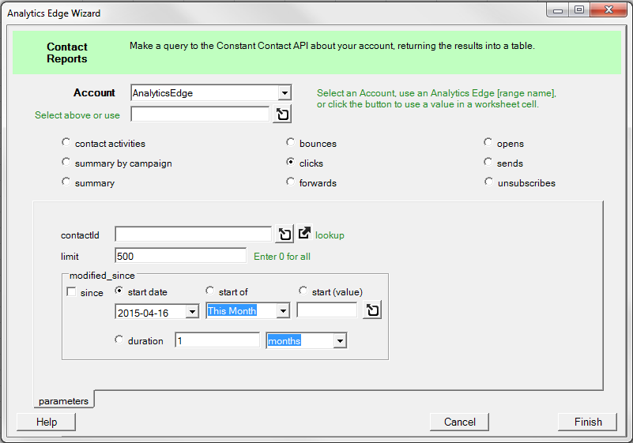Expand the months unit dropdown
Screen dimensions: 633x443
[x=340, y=341]
